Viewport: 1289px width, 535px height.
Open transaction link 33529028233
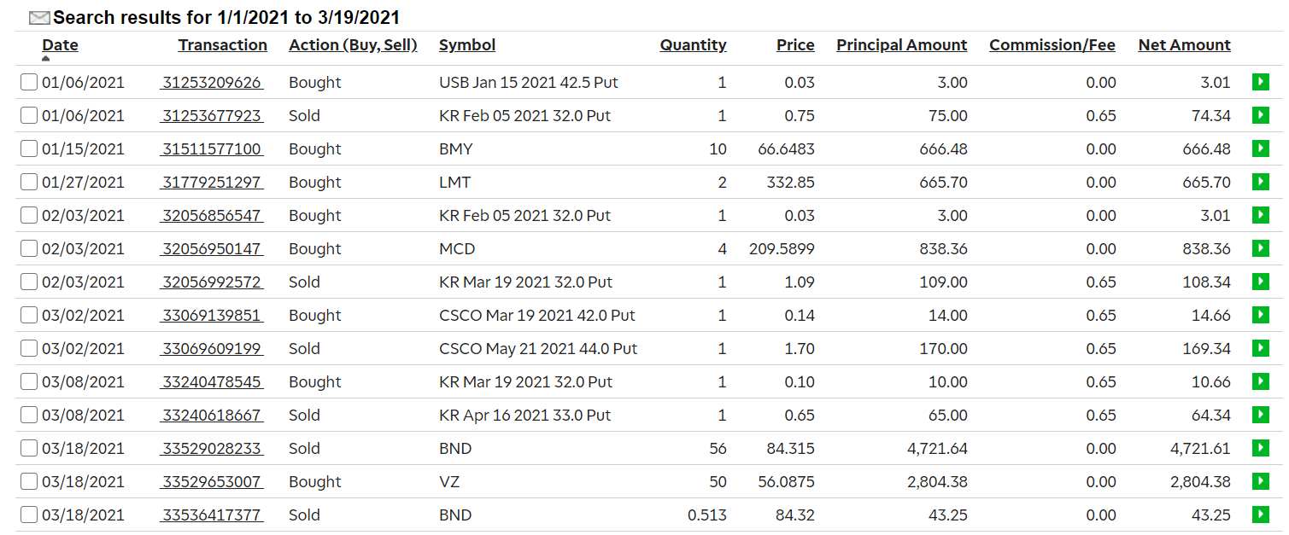pyautogui.click(x=211, y=449)
